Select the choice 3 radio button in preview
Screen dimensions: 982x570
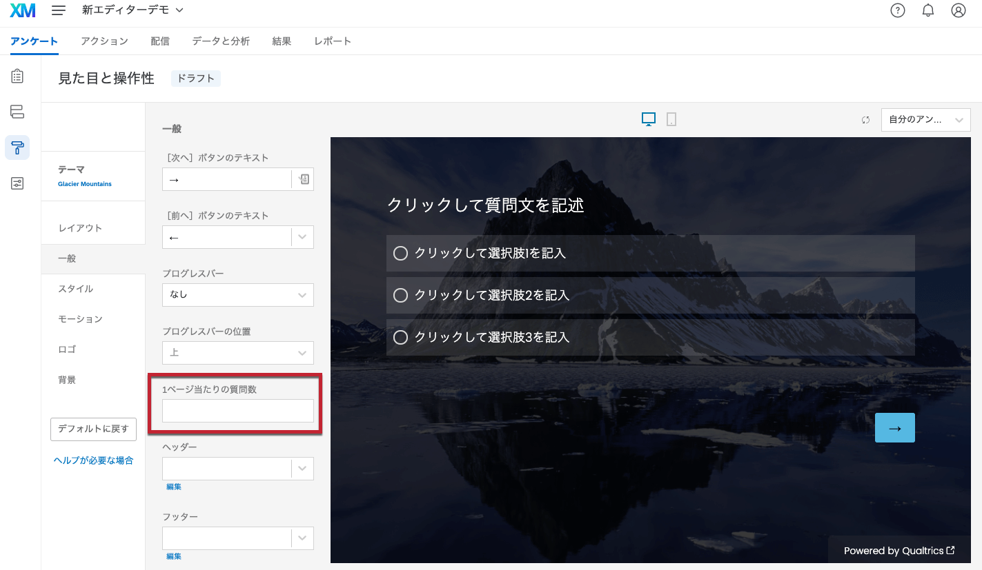point(400,337)
